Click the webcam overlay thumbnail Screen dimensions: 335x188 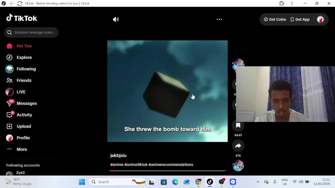click(285, 94)
